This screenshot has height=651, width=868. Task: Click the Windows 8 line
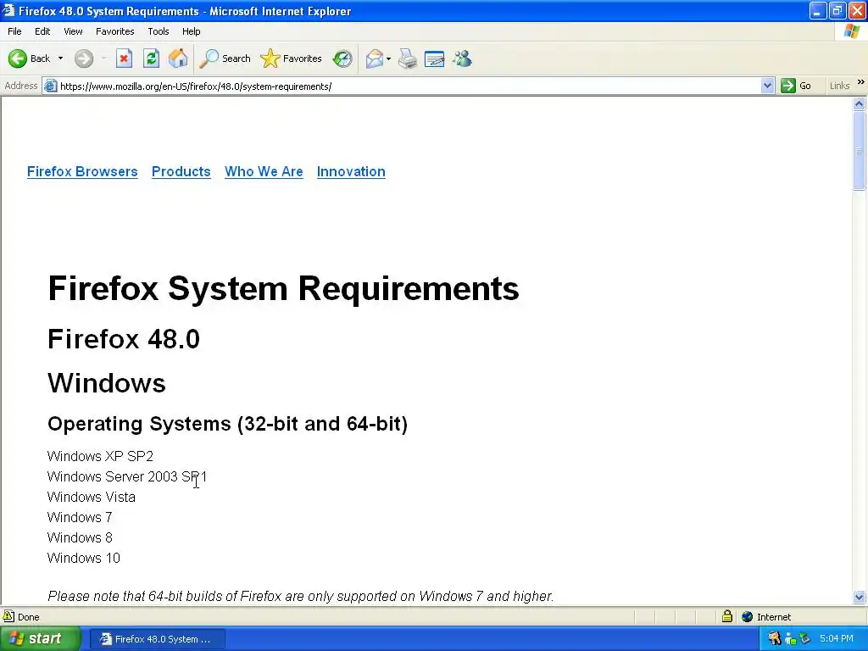pos(80,537)
